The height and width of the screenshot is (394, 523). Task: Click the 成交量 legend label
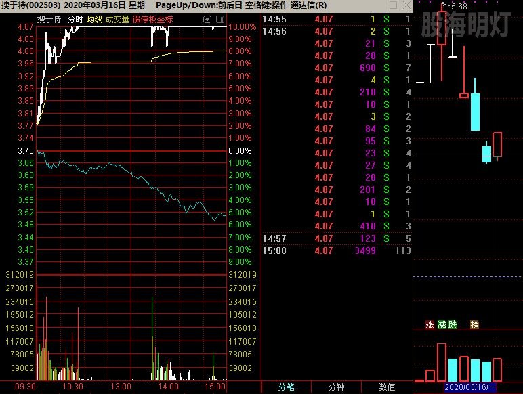(117, 20)
